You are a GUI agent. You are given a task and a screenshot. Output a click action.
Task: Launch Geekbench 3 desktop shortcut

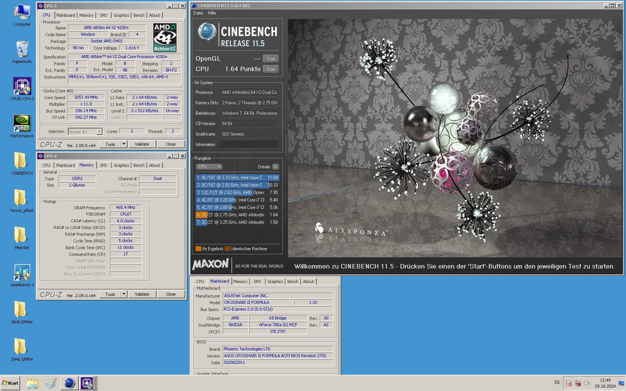pos(22,276)
